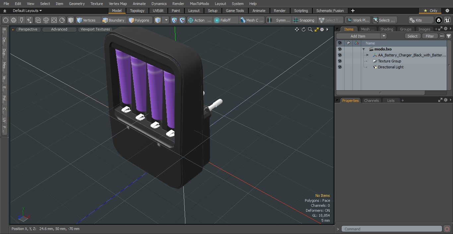This screenshot has height=234, width=453.
Task: Switch to the Topology layout tab
Action: [x=137, y=11]
